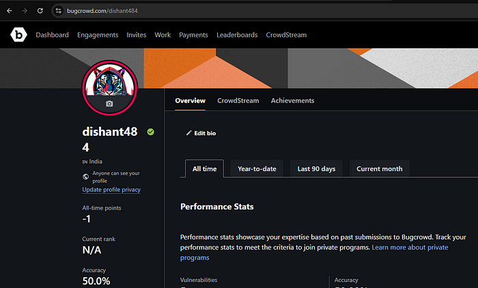Open site information icon in address bar
Viewport: 478px width, 288px height.
tap(58, 11)
